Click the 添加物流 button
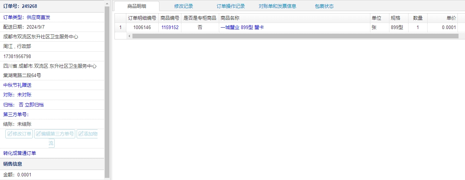This screenshot has height=180, width=465. (x=87, y=134)
